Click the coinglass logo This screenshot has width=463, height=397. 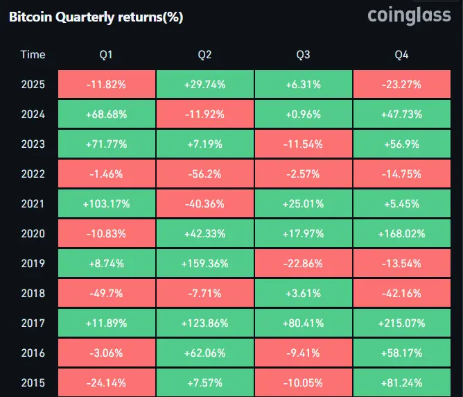click(409, 15)
